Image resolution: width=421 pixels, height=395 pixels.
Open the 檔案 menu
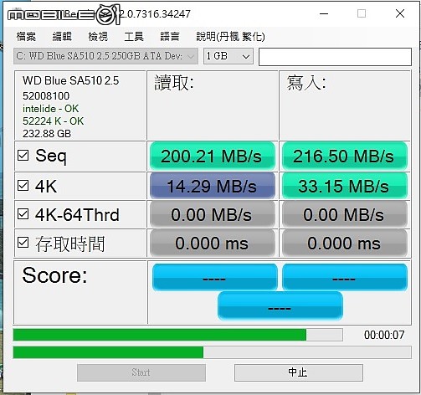26,37
